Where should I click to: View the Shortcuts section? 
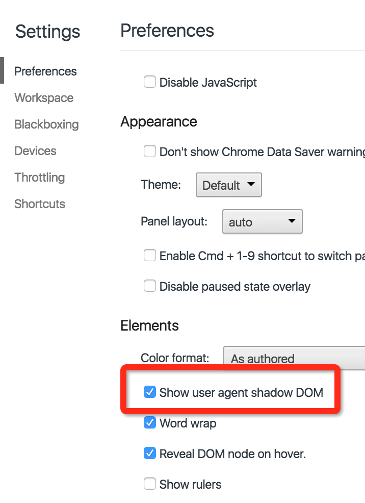coord(39,204)
